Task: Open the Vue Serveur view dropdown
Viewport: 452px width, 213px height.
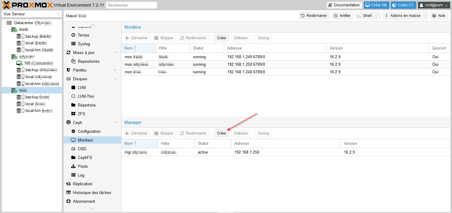Action: [32, 14]
